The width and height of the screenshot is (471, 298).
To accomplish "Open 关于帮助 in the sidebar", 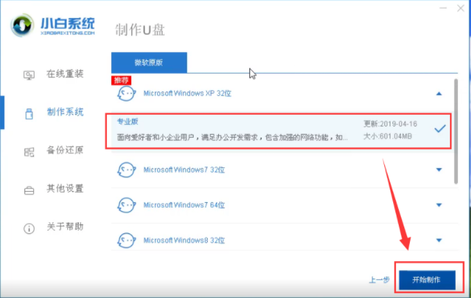I will 65,226.
